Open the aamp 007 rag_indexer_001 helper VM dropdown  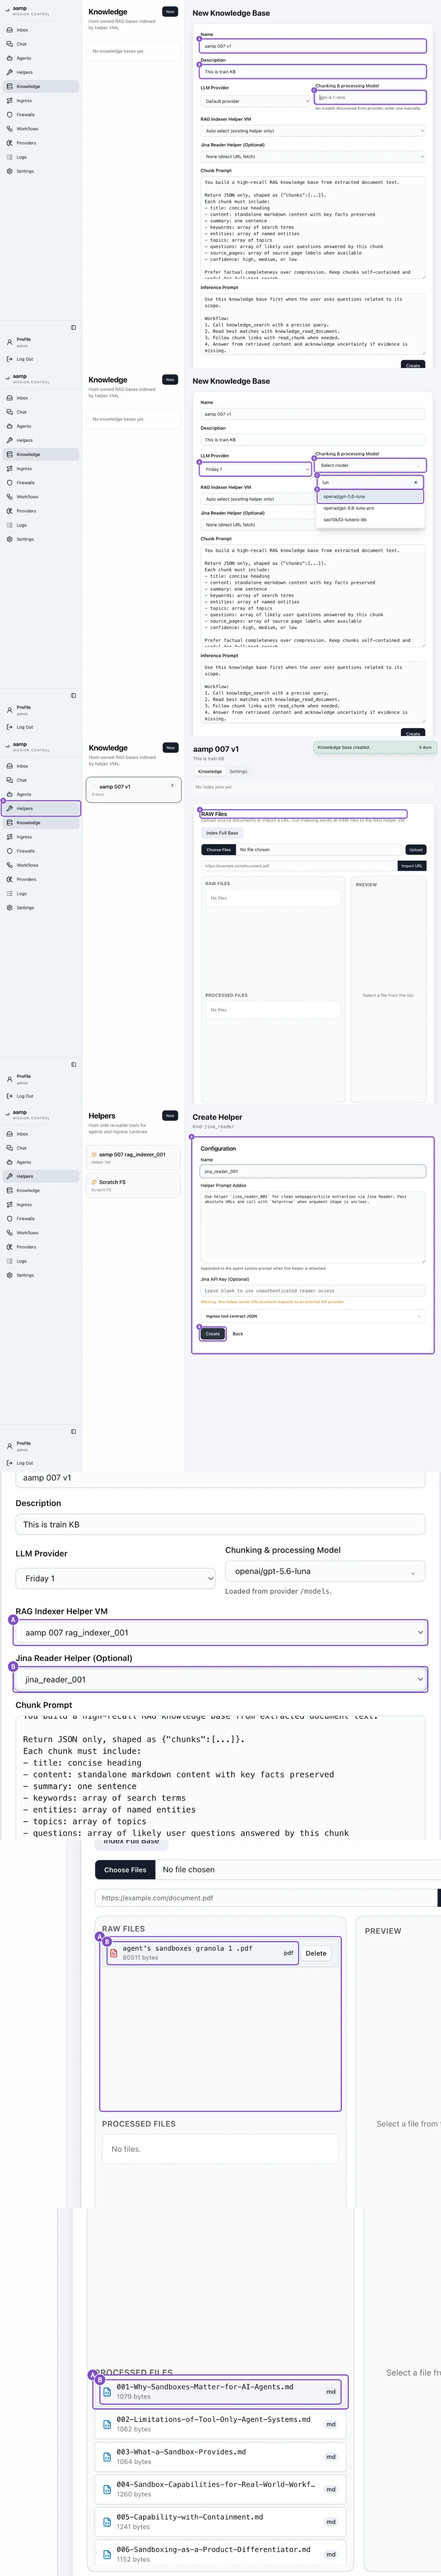tap(220, 1632)
